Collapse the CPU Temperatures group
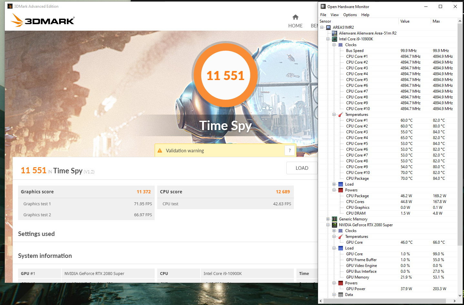The width and height of the screenshot is (464, 305). coord(334,115)
